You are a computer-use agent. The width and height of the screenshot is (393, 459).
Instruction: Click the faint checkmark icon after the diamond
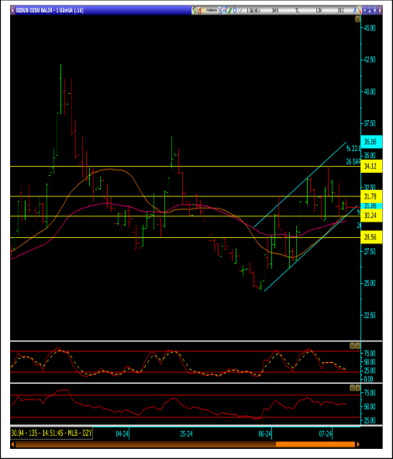(240, 11)
